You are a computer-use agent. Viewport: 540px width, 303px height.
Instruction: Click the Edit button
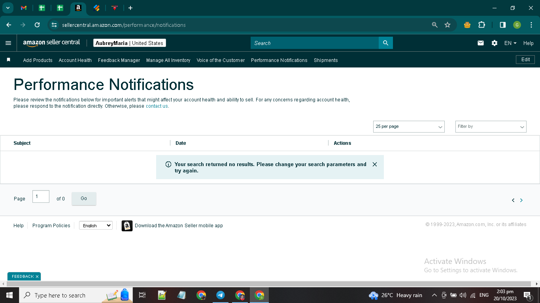525,60
